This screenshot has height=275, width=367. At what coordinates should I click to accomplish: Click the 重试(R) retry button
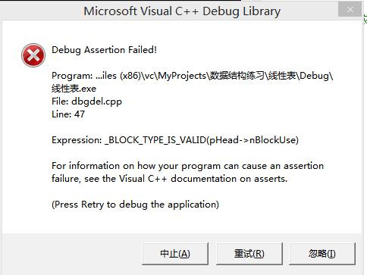(x=249, y=254)
